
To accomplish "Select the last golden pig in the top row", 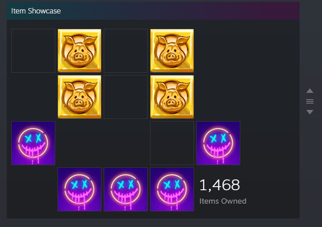I will [x=172, y=51].
